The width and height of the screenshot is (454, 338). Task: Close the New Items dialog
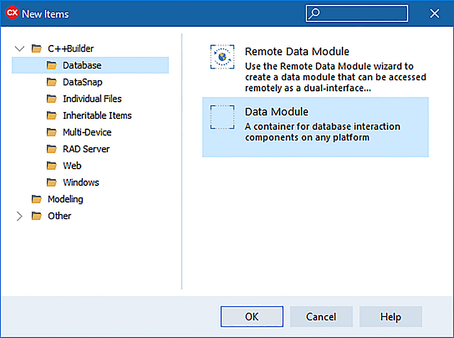(435, 14)
